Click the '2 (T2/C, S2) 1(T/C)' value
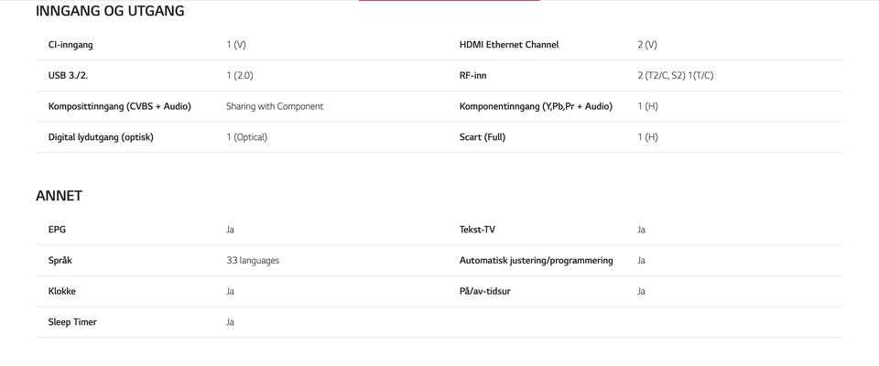This screenshot has width=879, height=366. (676, 76)
